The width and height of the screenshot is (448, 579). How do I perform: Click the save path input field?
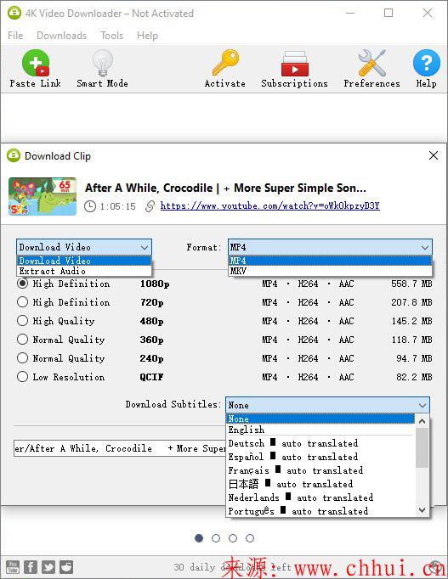[120, 448]
